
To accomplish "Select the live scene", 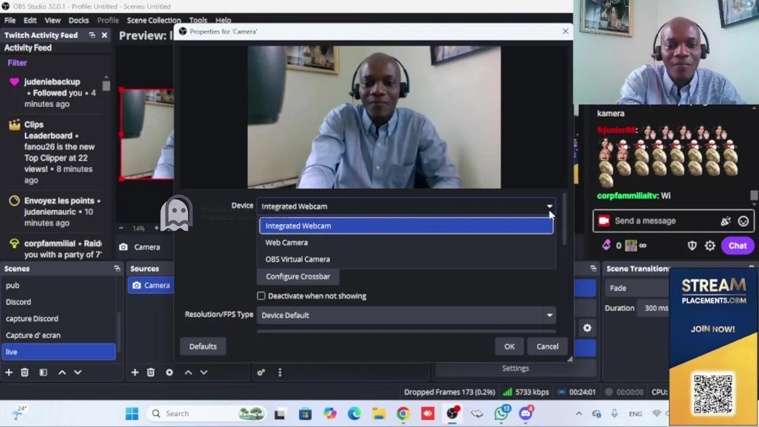I will click(x=58, y=352).
